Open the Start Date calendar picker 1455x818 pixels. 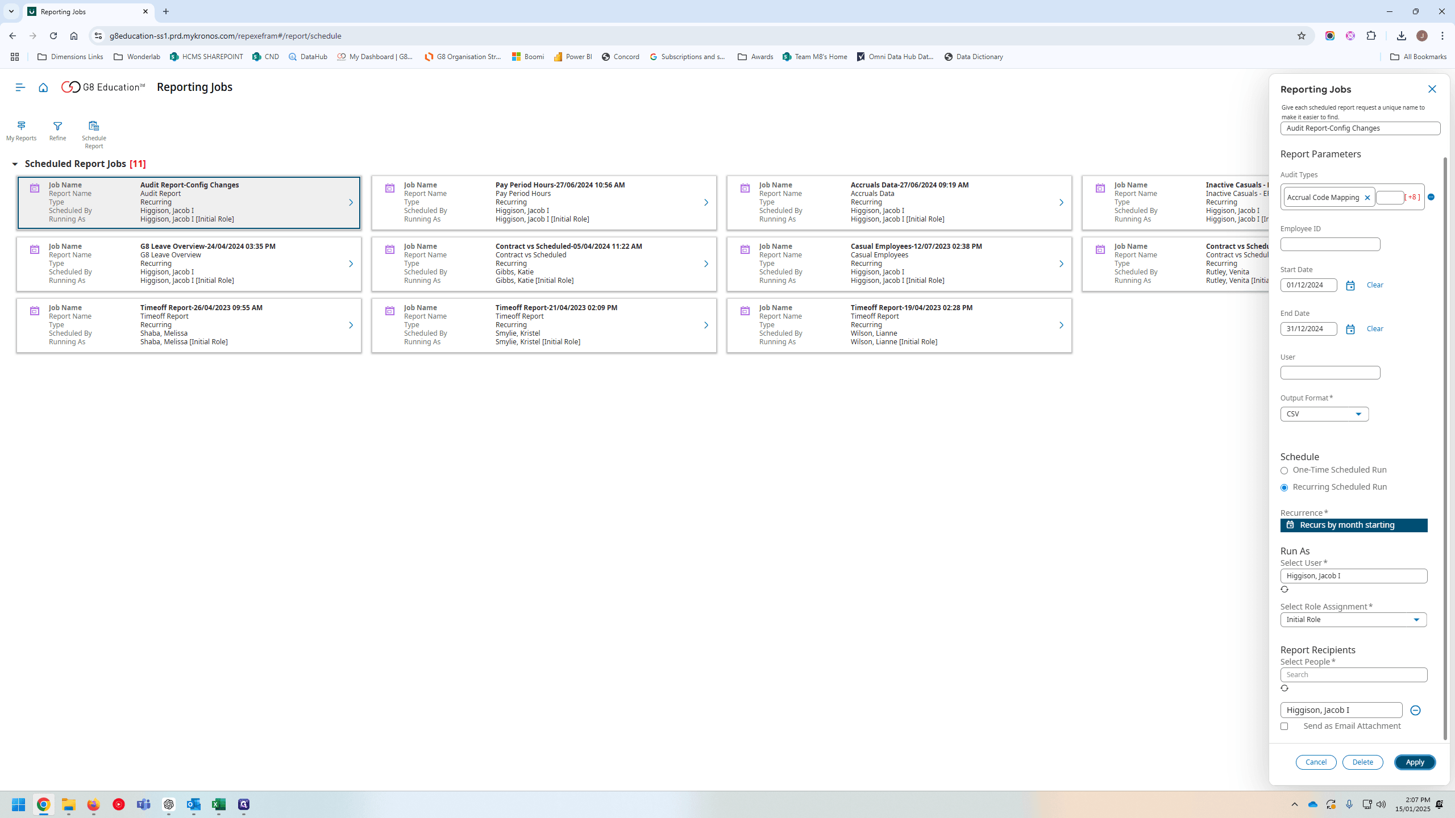pyautogui.click(x=1350, y=286)
